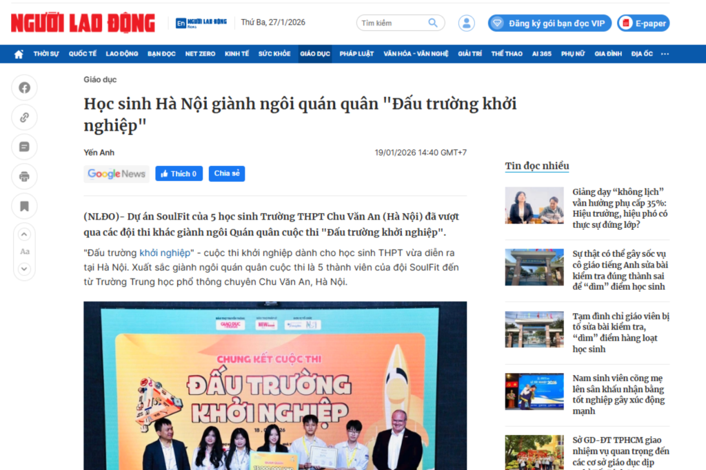
Task: Open the comments sidebar icon
Action: point(24,147)
